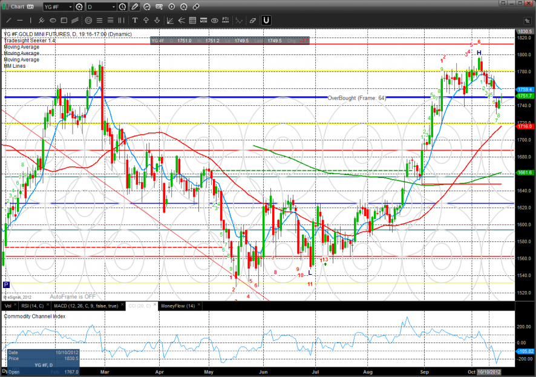Open the MoneyFlow (14) tab
The height and width of the screenshot is (377, 536).
click(177, 306)
